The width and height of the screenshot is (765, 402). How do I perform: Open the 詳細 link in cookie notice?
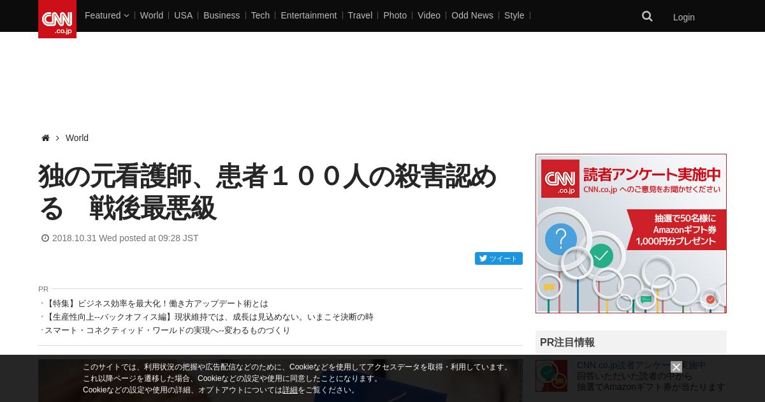[290, 390]
